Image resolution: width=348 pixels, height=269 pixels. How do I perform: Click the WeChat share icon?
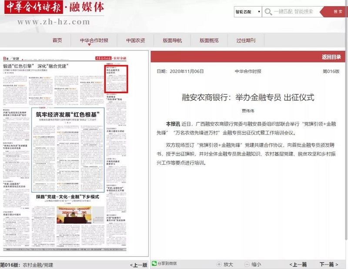point(154,263)
